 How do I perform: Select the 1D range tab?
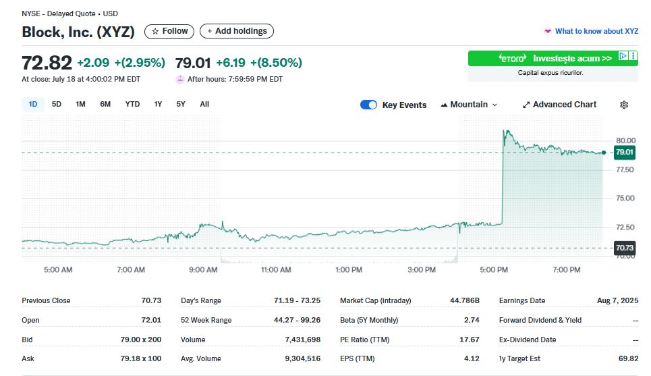tap(33, 104)
